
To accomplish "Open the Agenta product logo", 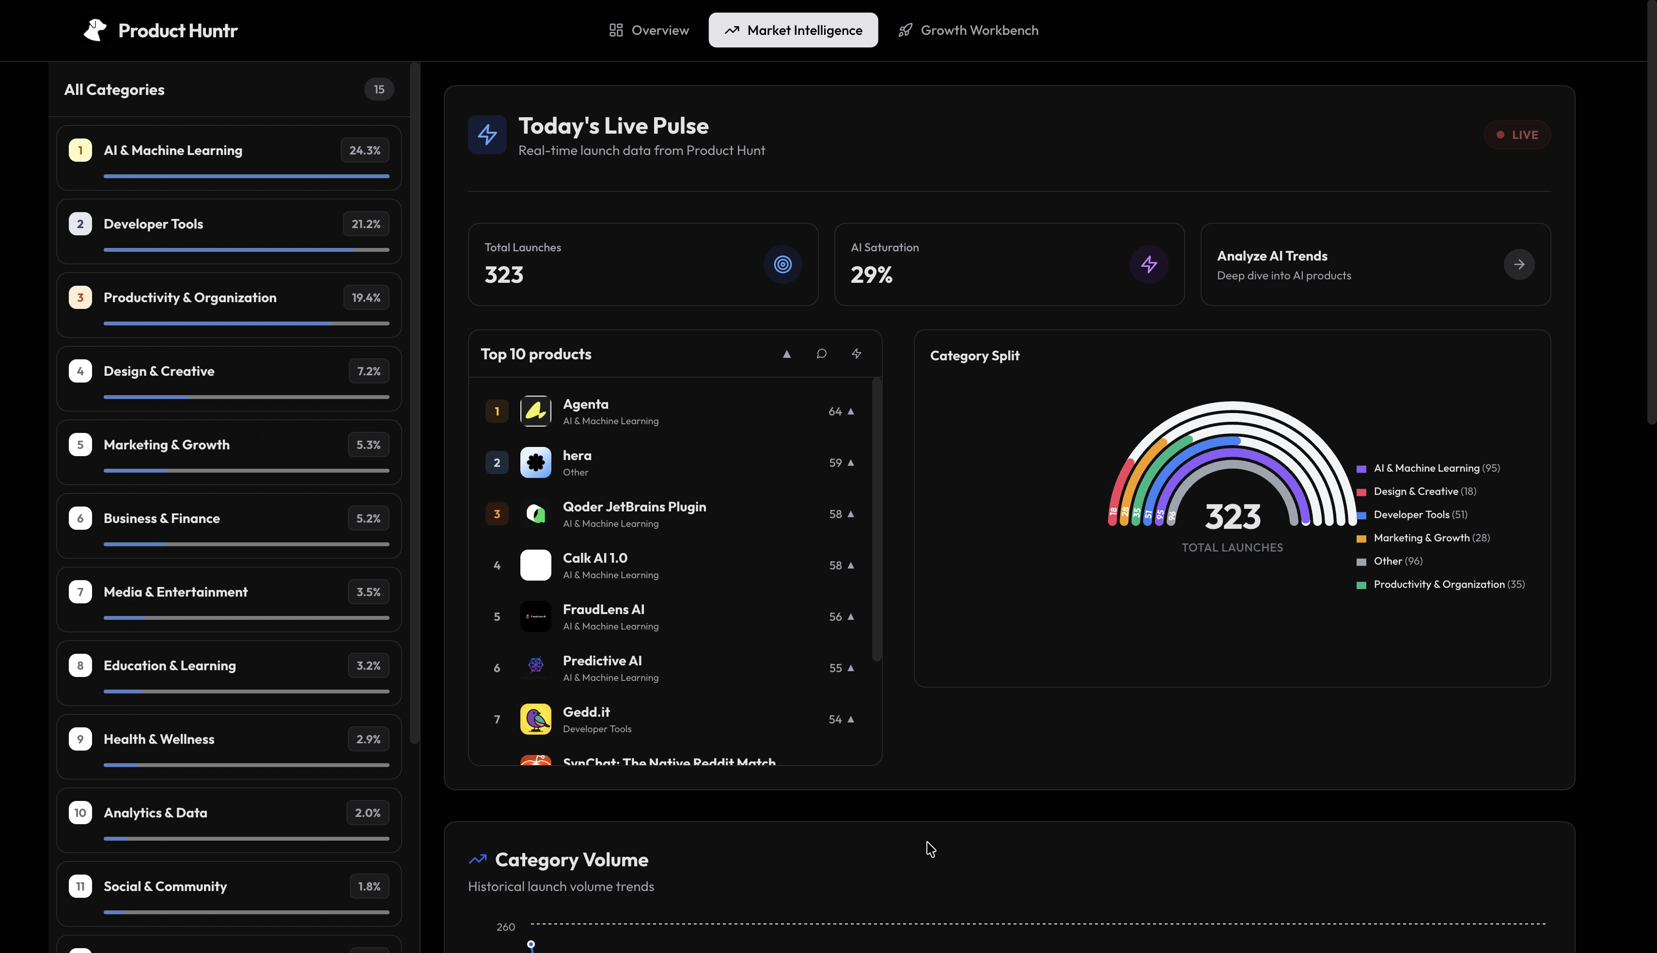I will 535,411.
